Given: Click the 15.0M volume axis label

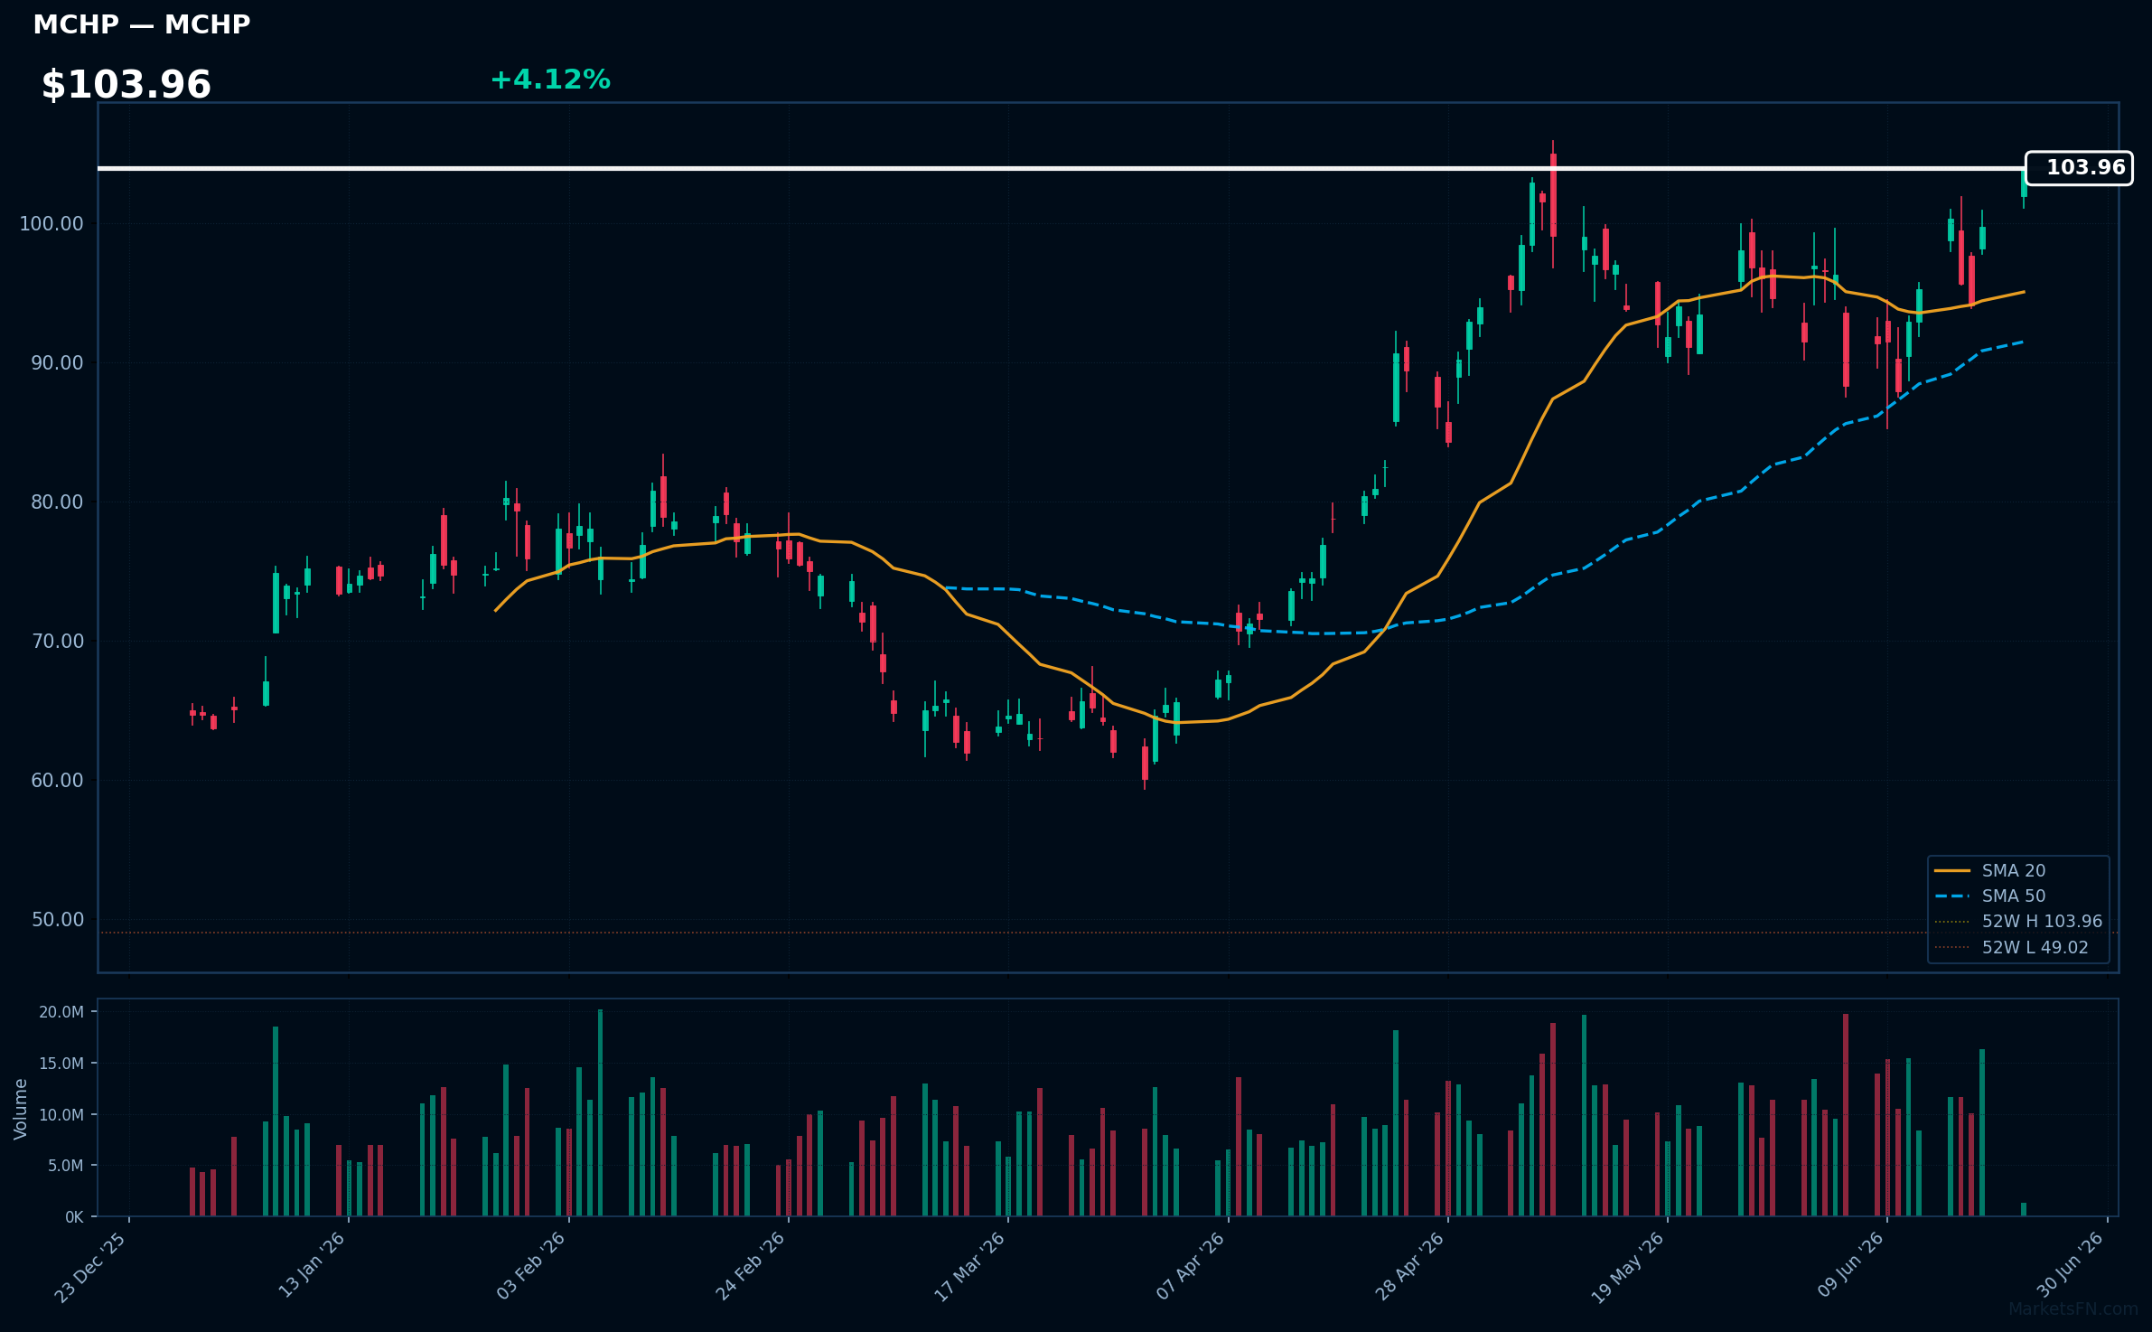Looking at the screenshot, I should coord(61,1064).
